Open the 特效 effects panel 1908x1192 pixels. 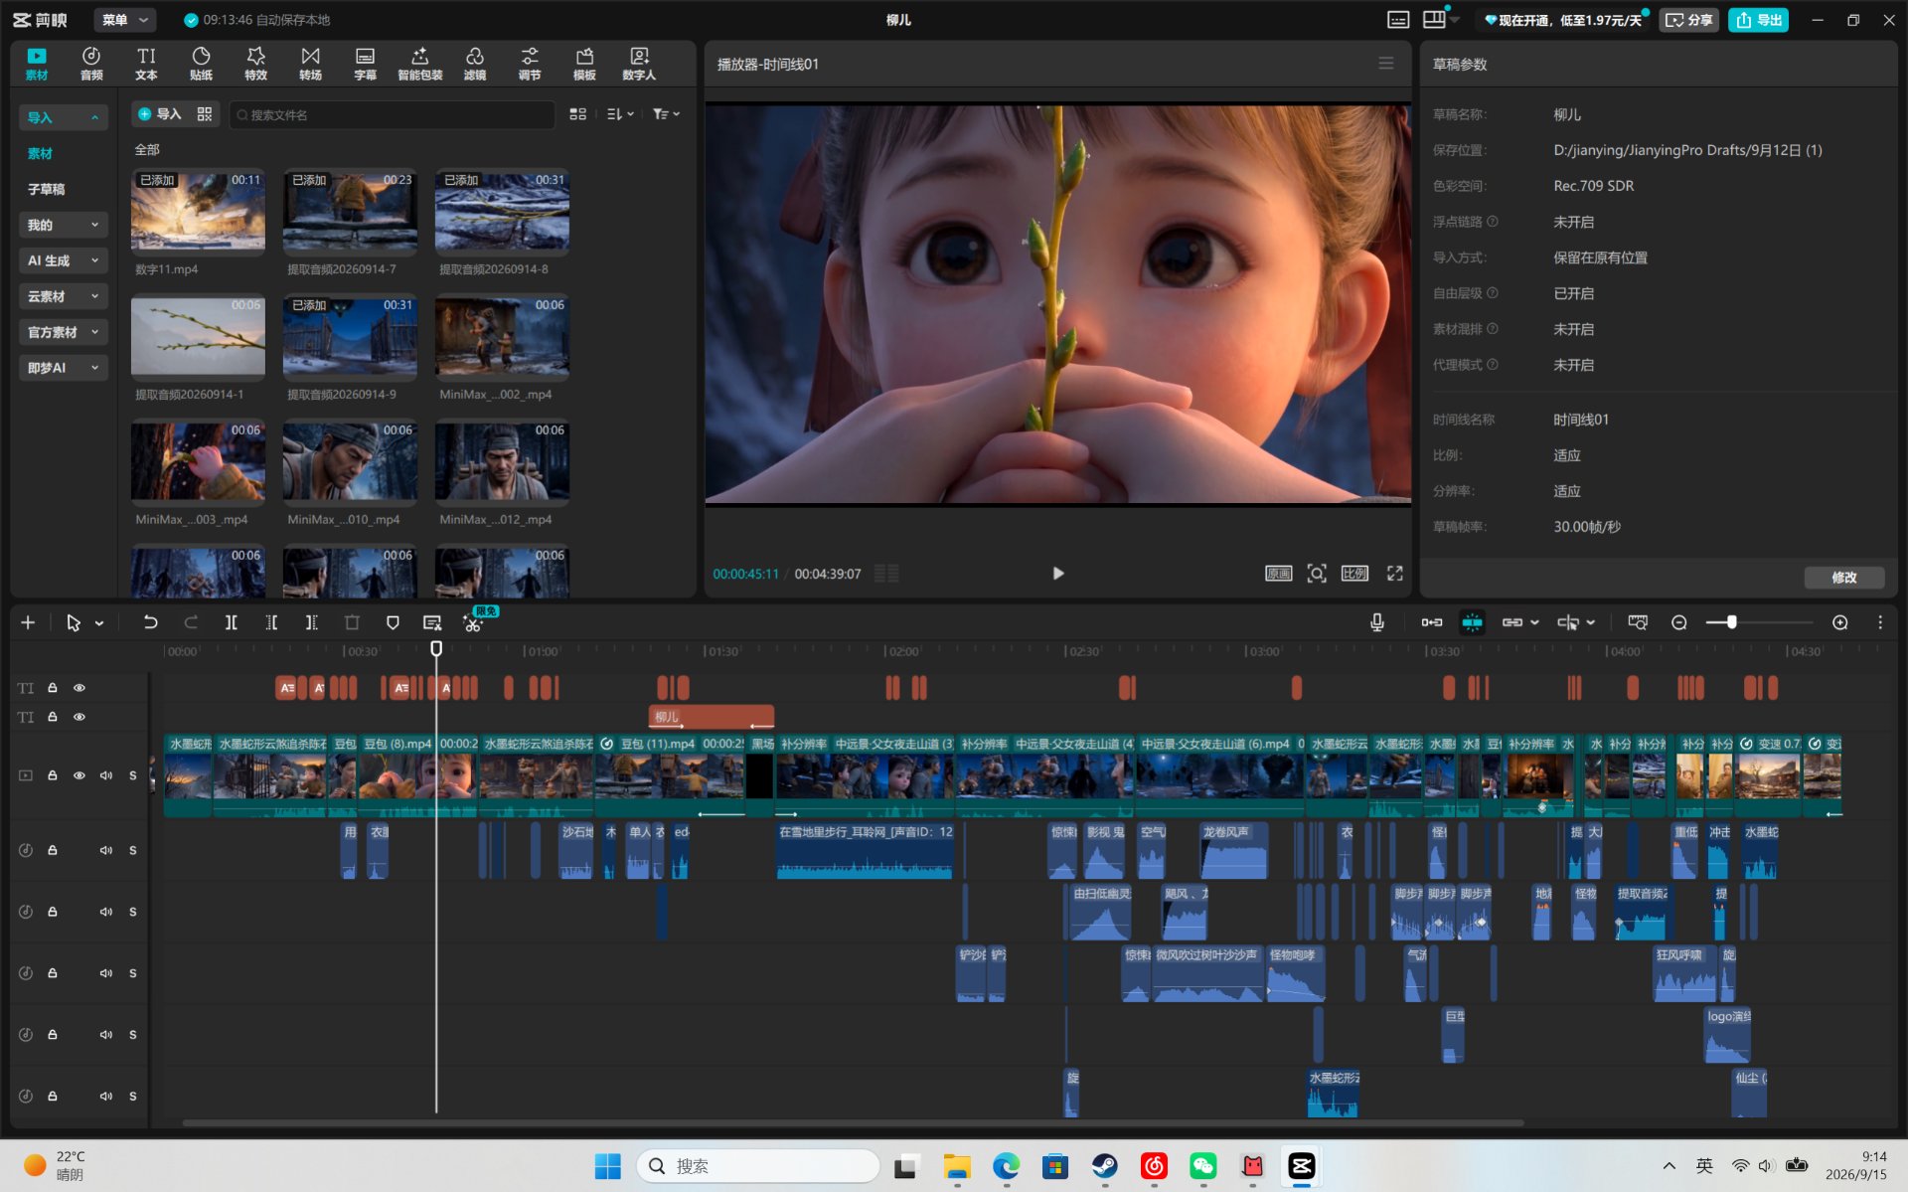point(255,64)
